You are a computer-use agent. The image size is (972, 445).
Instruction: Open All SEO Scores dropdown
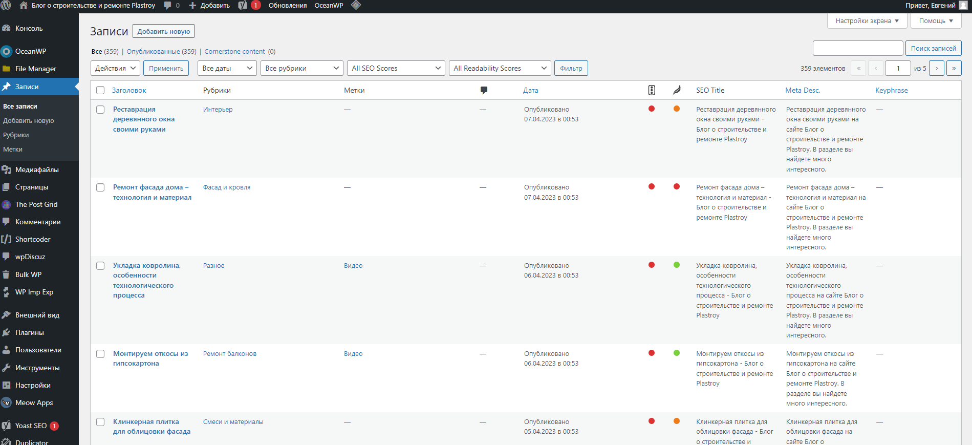coord(396,68)
